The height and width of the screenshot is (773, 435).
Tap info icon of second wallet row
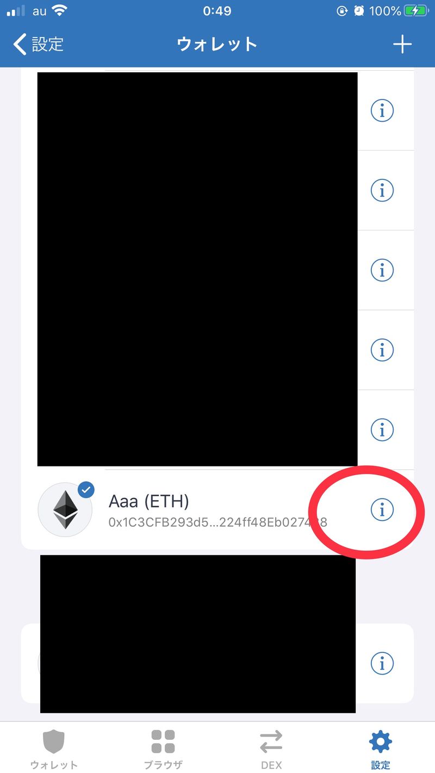tap(382, 190)
